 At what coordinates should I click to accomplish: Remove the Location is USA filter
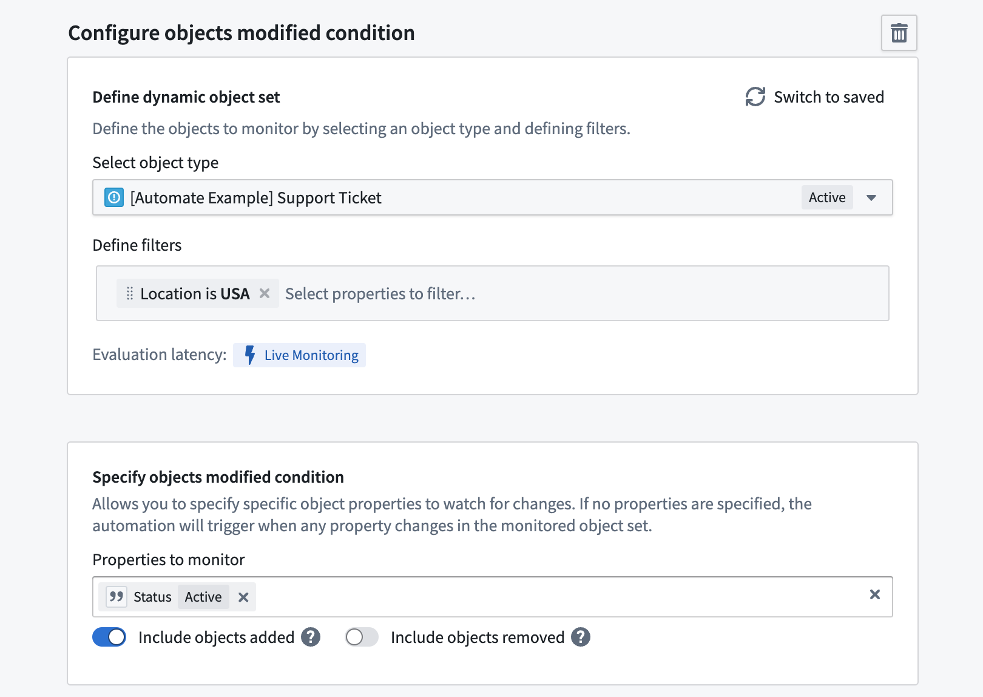(x=265, y=293)
